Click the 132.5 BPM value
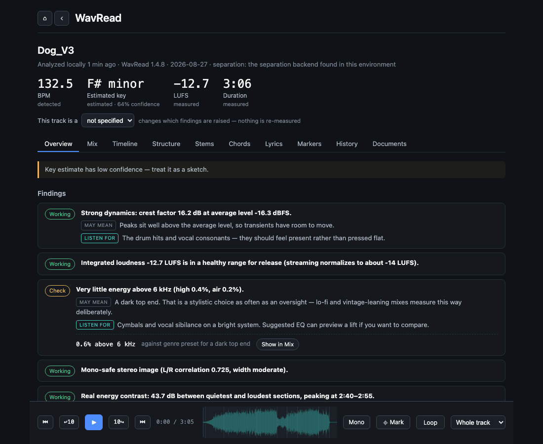This screenshot has width=543, height=444. pyautogui.click(x=55, y=84)
